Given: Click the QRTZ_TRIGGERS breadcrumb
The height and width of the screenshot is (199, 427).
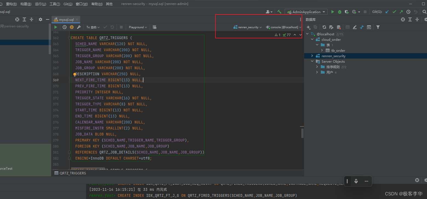Looking at the screenshot, I should 70,173.
